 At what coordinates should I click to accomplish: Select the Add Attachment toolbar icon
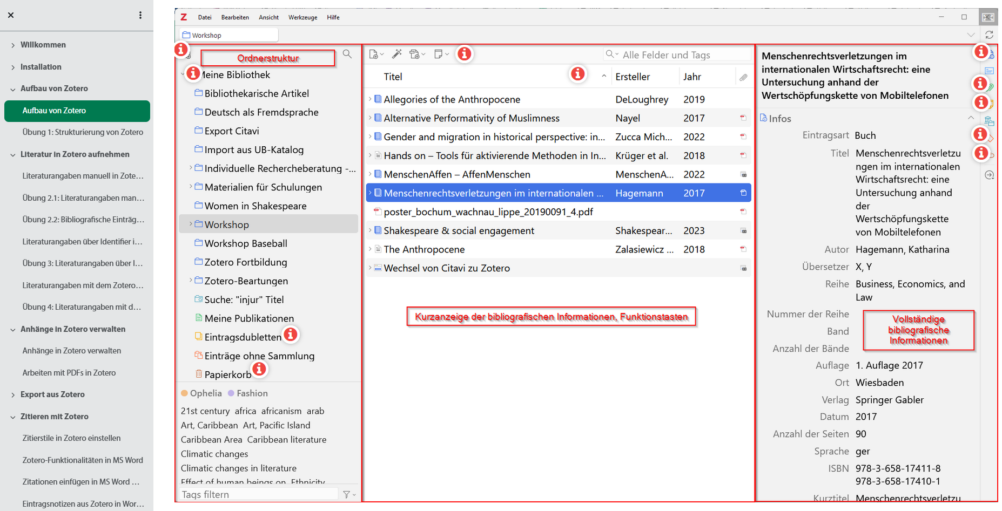pos(414,54)
